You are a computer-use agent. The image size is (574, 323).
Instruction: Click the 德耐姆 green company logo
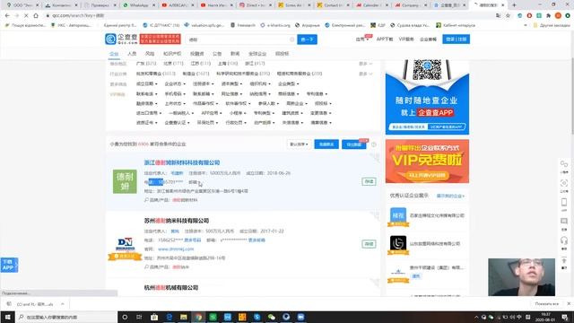(125, 181)
